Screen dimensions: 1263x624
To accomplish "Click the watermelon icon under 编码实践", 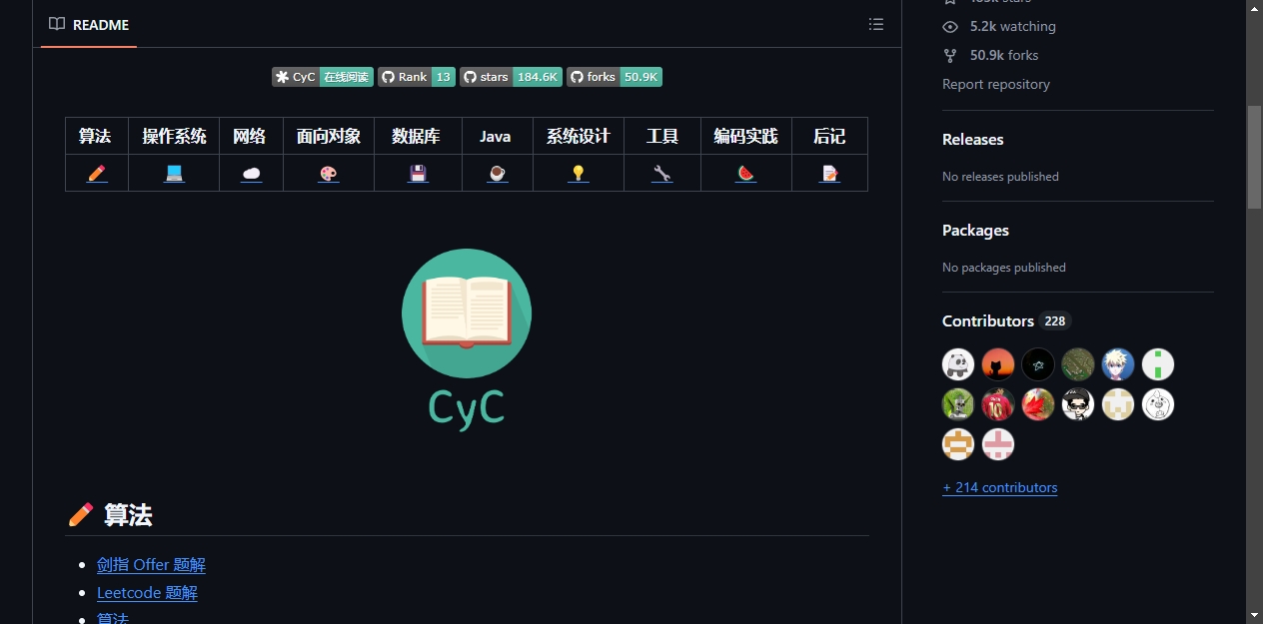I will (x=746, y=173).
